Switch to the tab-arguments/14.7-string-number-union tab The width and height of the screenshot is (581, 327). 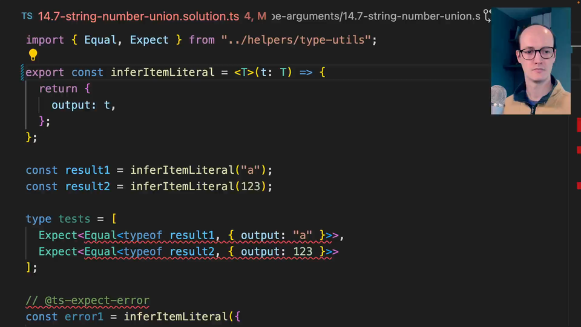[375, 16]
